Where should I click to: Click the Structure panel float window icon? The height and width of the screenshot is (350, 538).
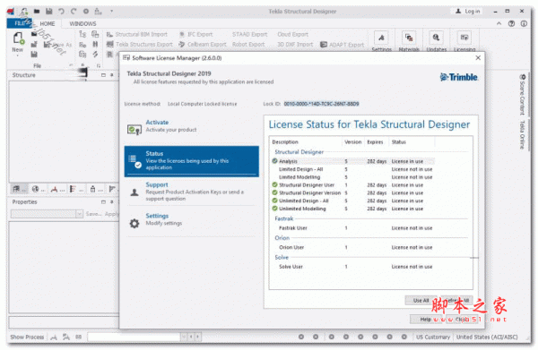coord(103,75)
